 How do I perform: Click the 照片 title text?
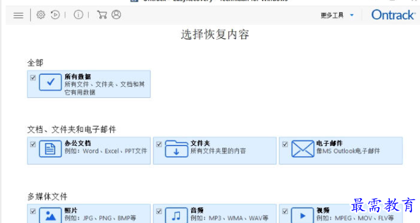click(x=71, y=210)
